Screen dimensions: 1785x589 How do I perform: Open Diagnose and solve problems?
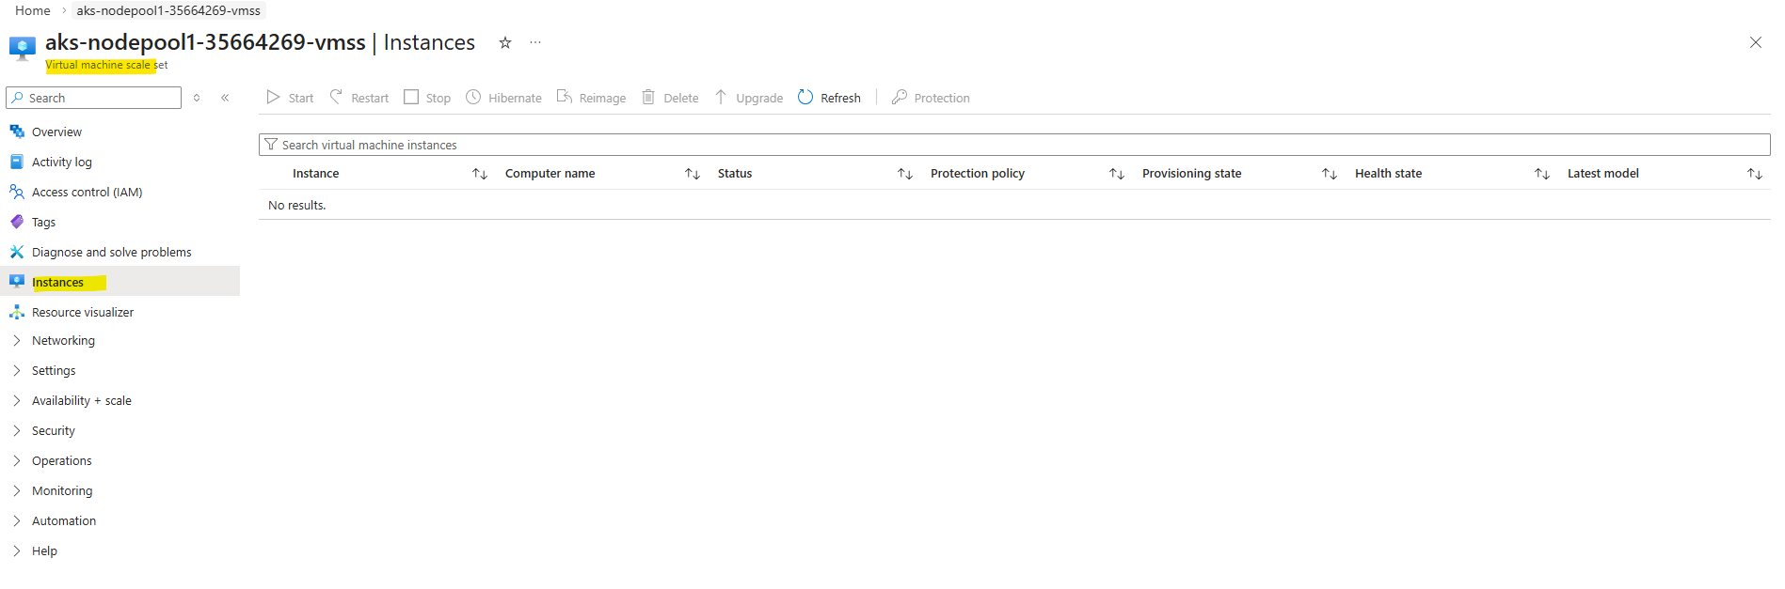(x=112, y=253)
